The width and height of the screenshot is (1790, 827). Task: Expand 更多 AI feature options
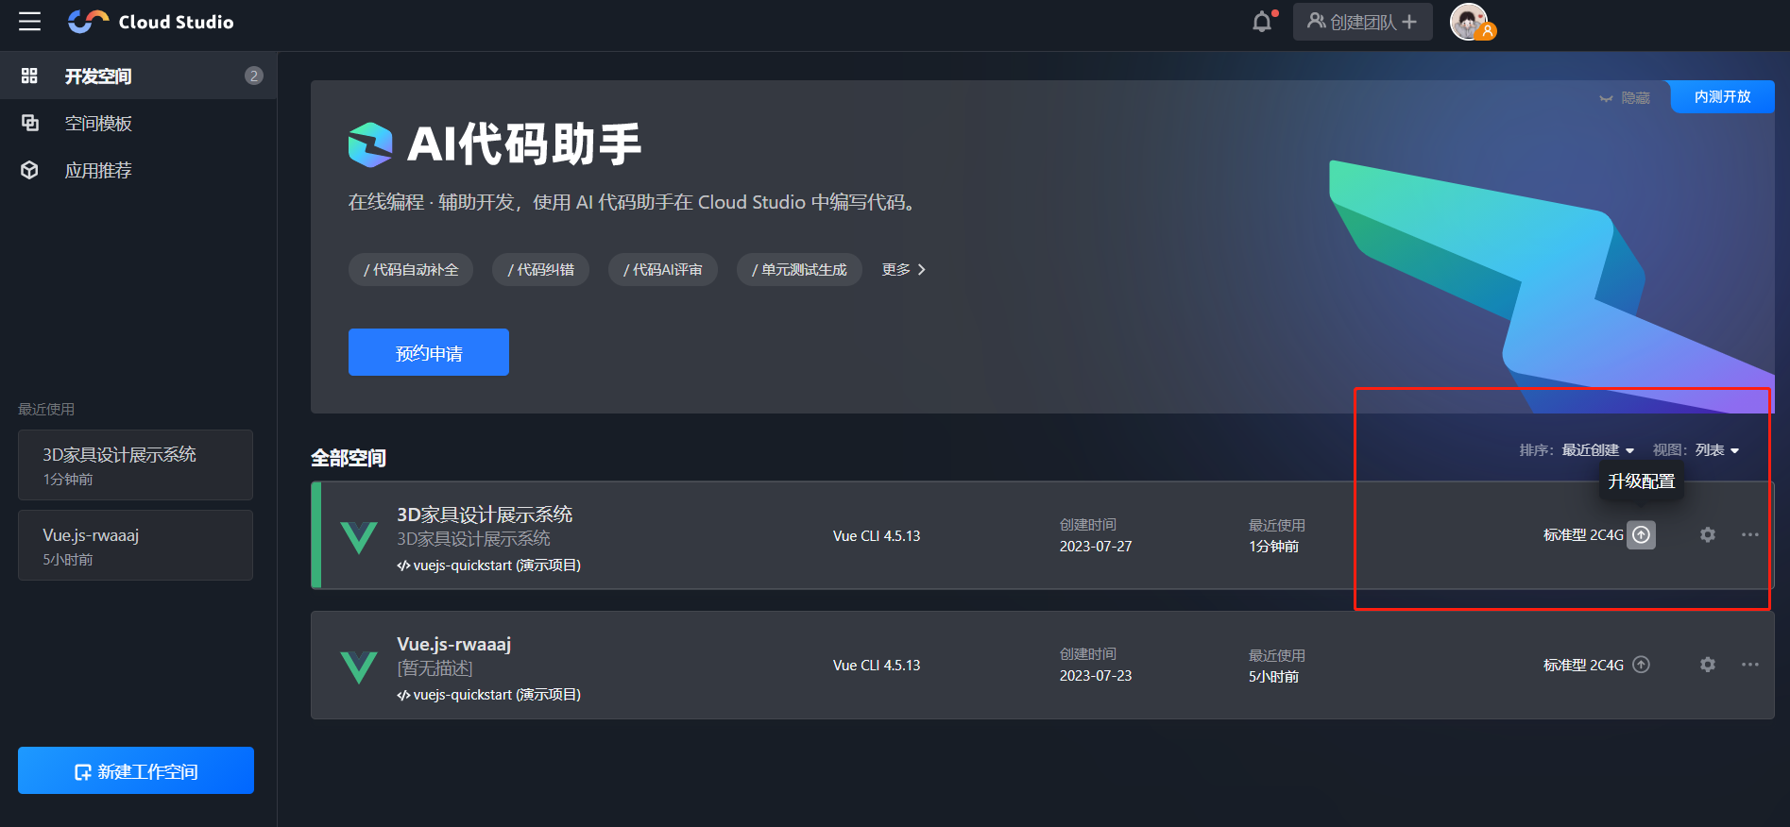[x=903, y=270]
